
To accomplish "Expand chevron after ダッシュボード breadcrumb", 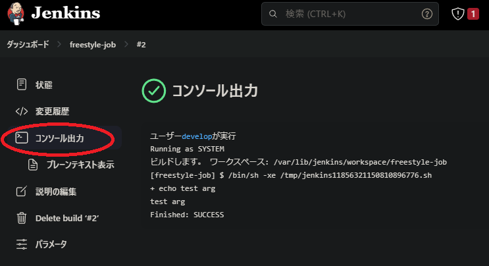I will tap(59, 45).
